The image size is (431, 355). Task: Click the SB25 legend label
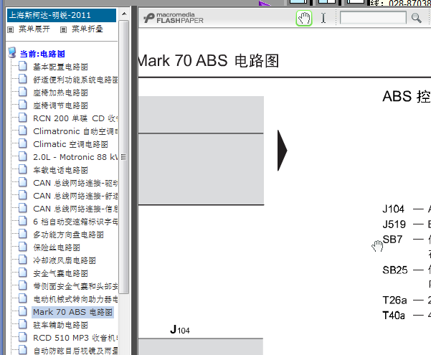click(394, 270)
